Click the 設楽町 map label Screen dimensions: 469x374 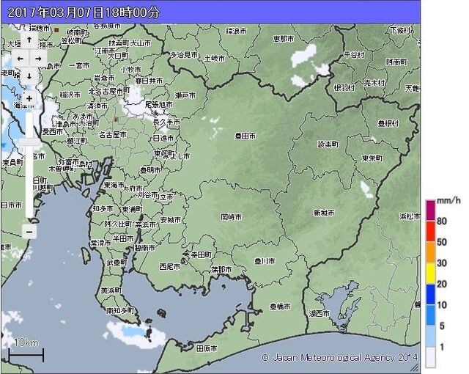click(x=328, y=144)
